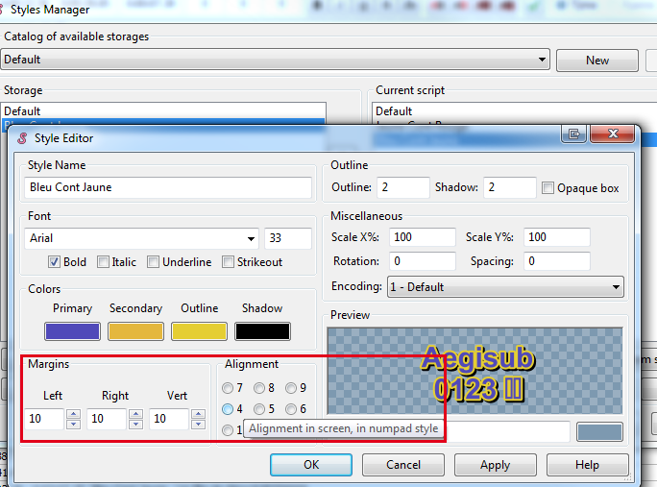
Task: Click the OK button
Action: tap(311, 465)
